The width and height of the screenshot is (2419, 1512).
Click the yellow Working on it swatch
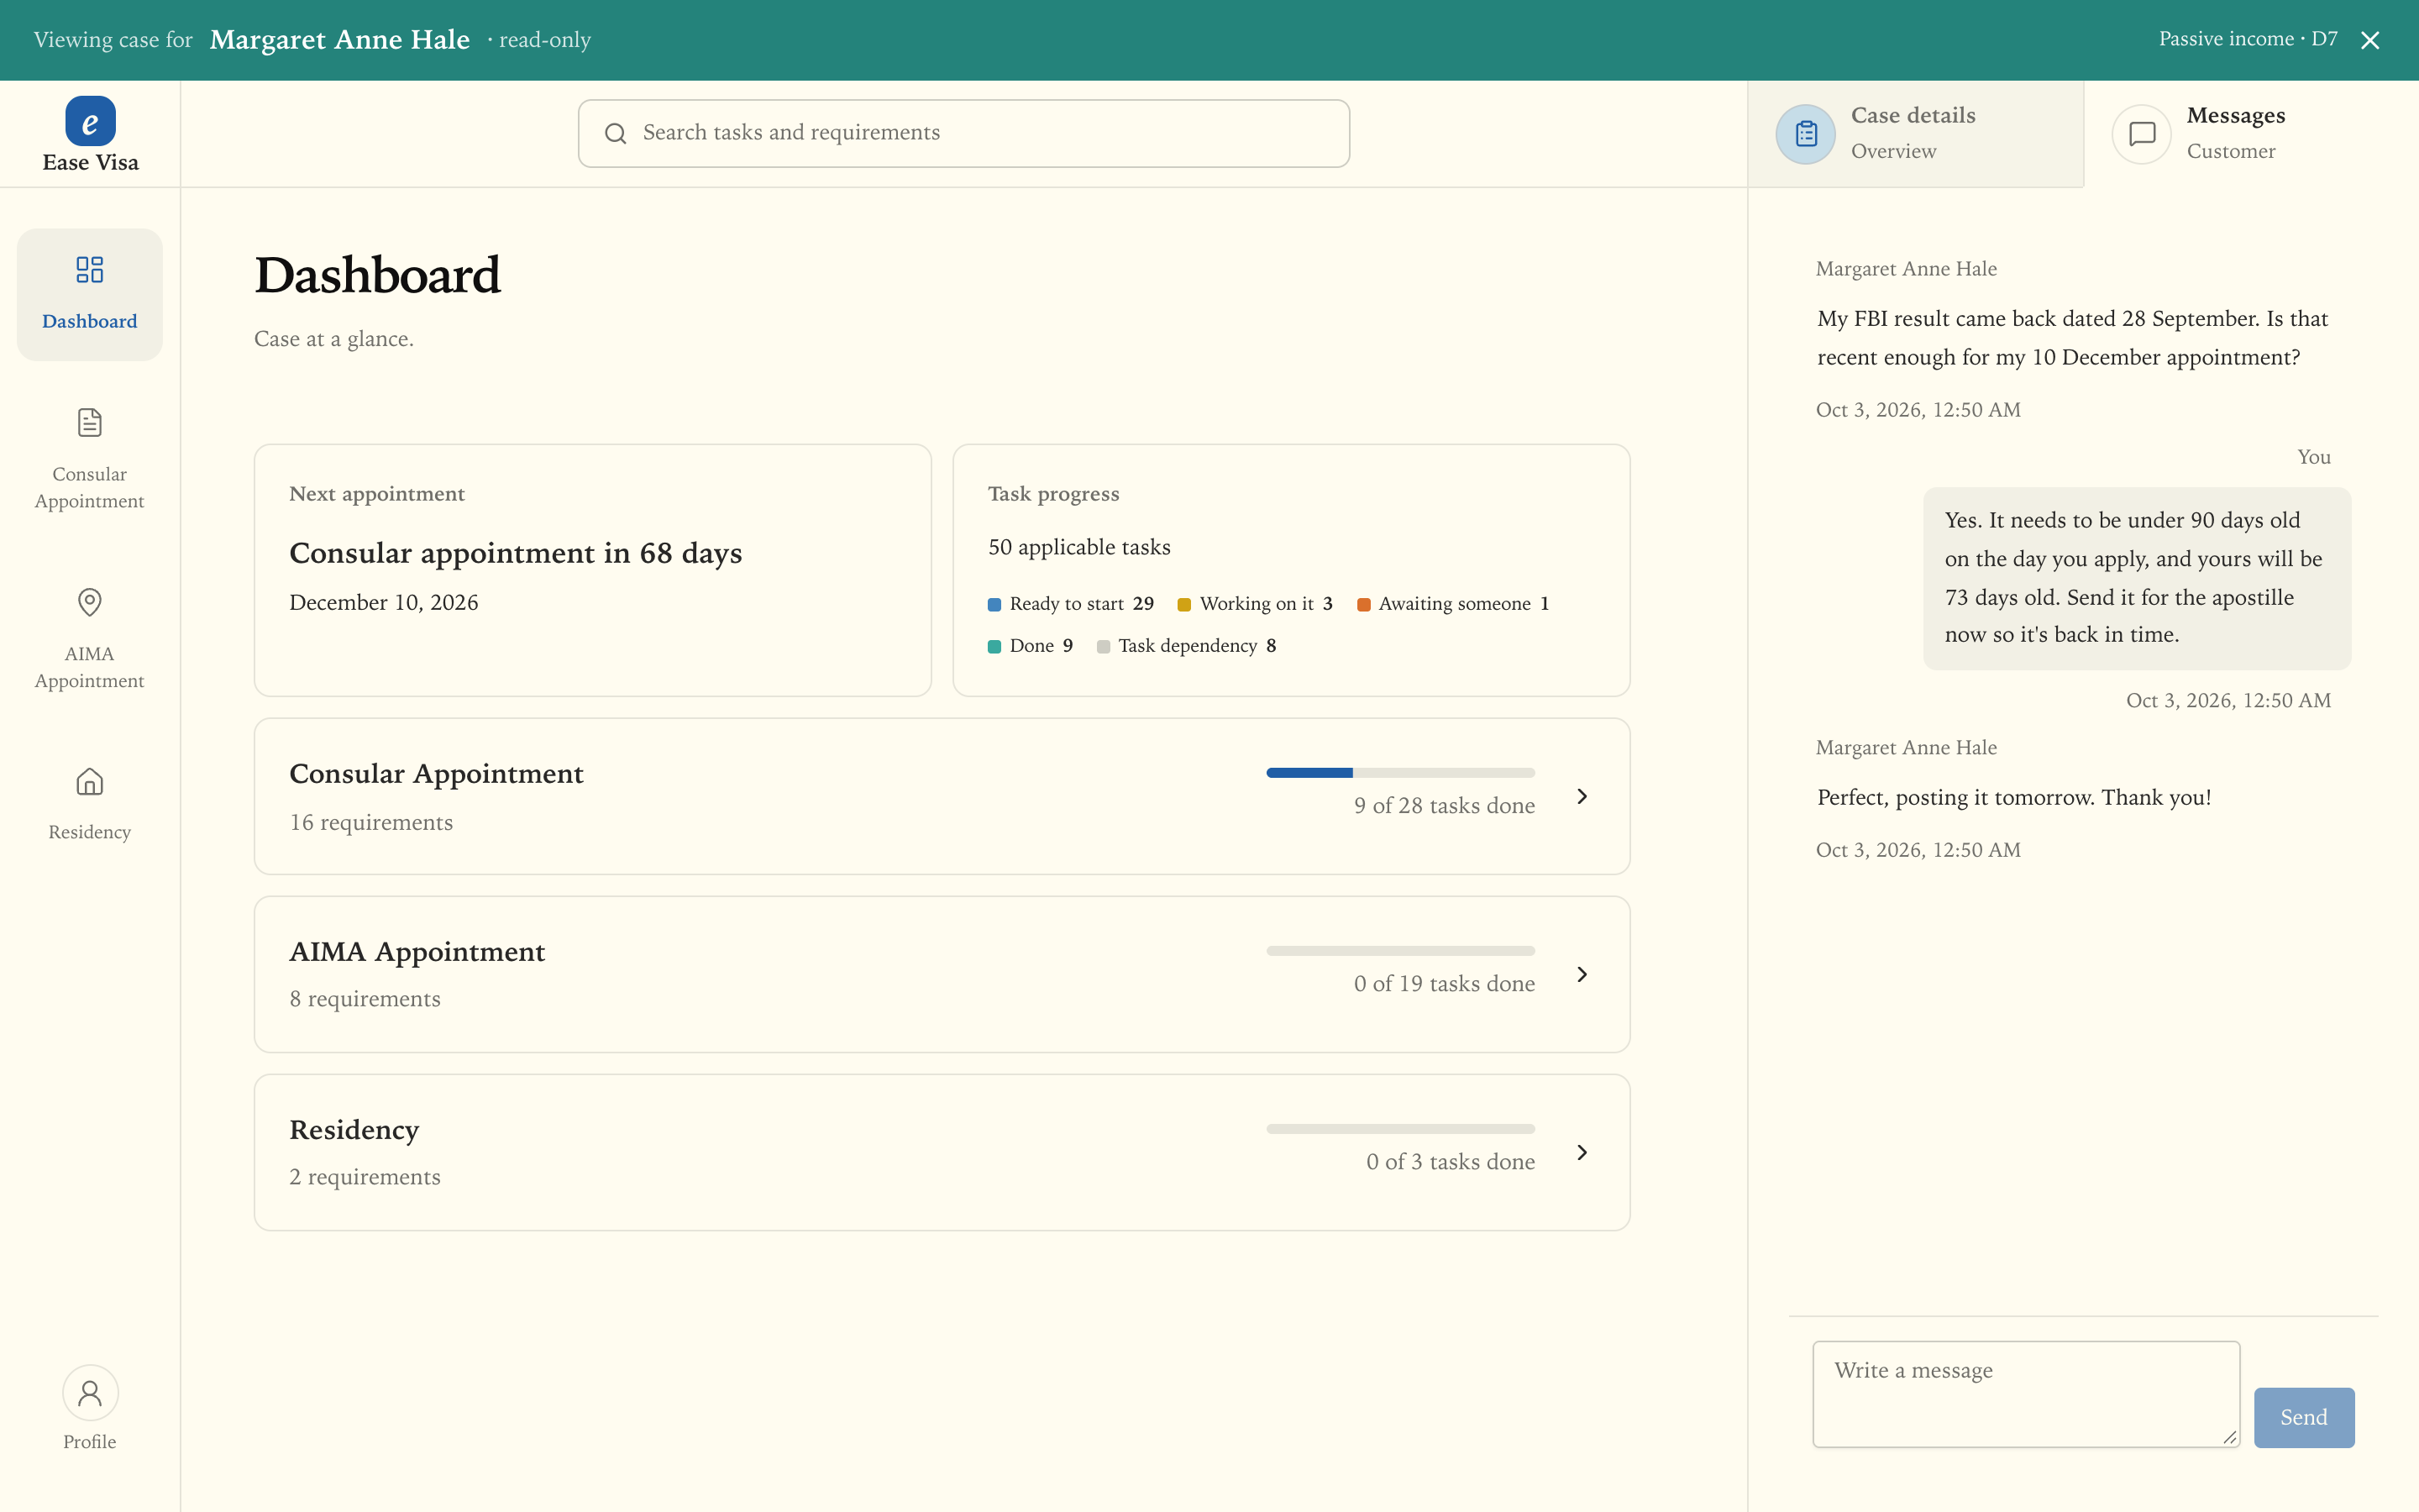pos(1184,604)
